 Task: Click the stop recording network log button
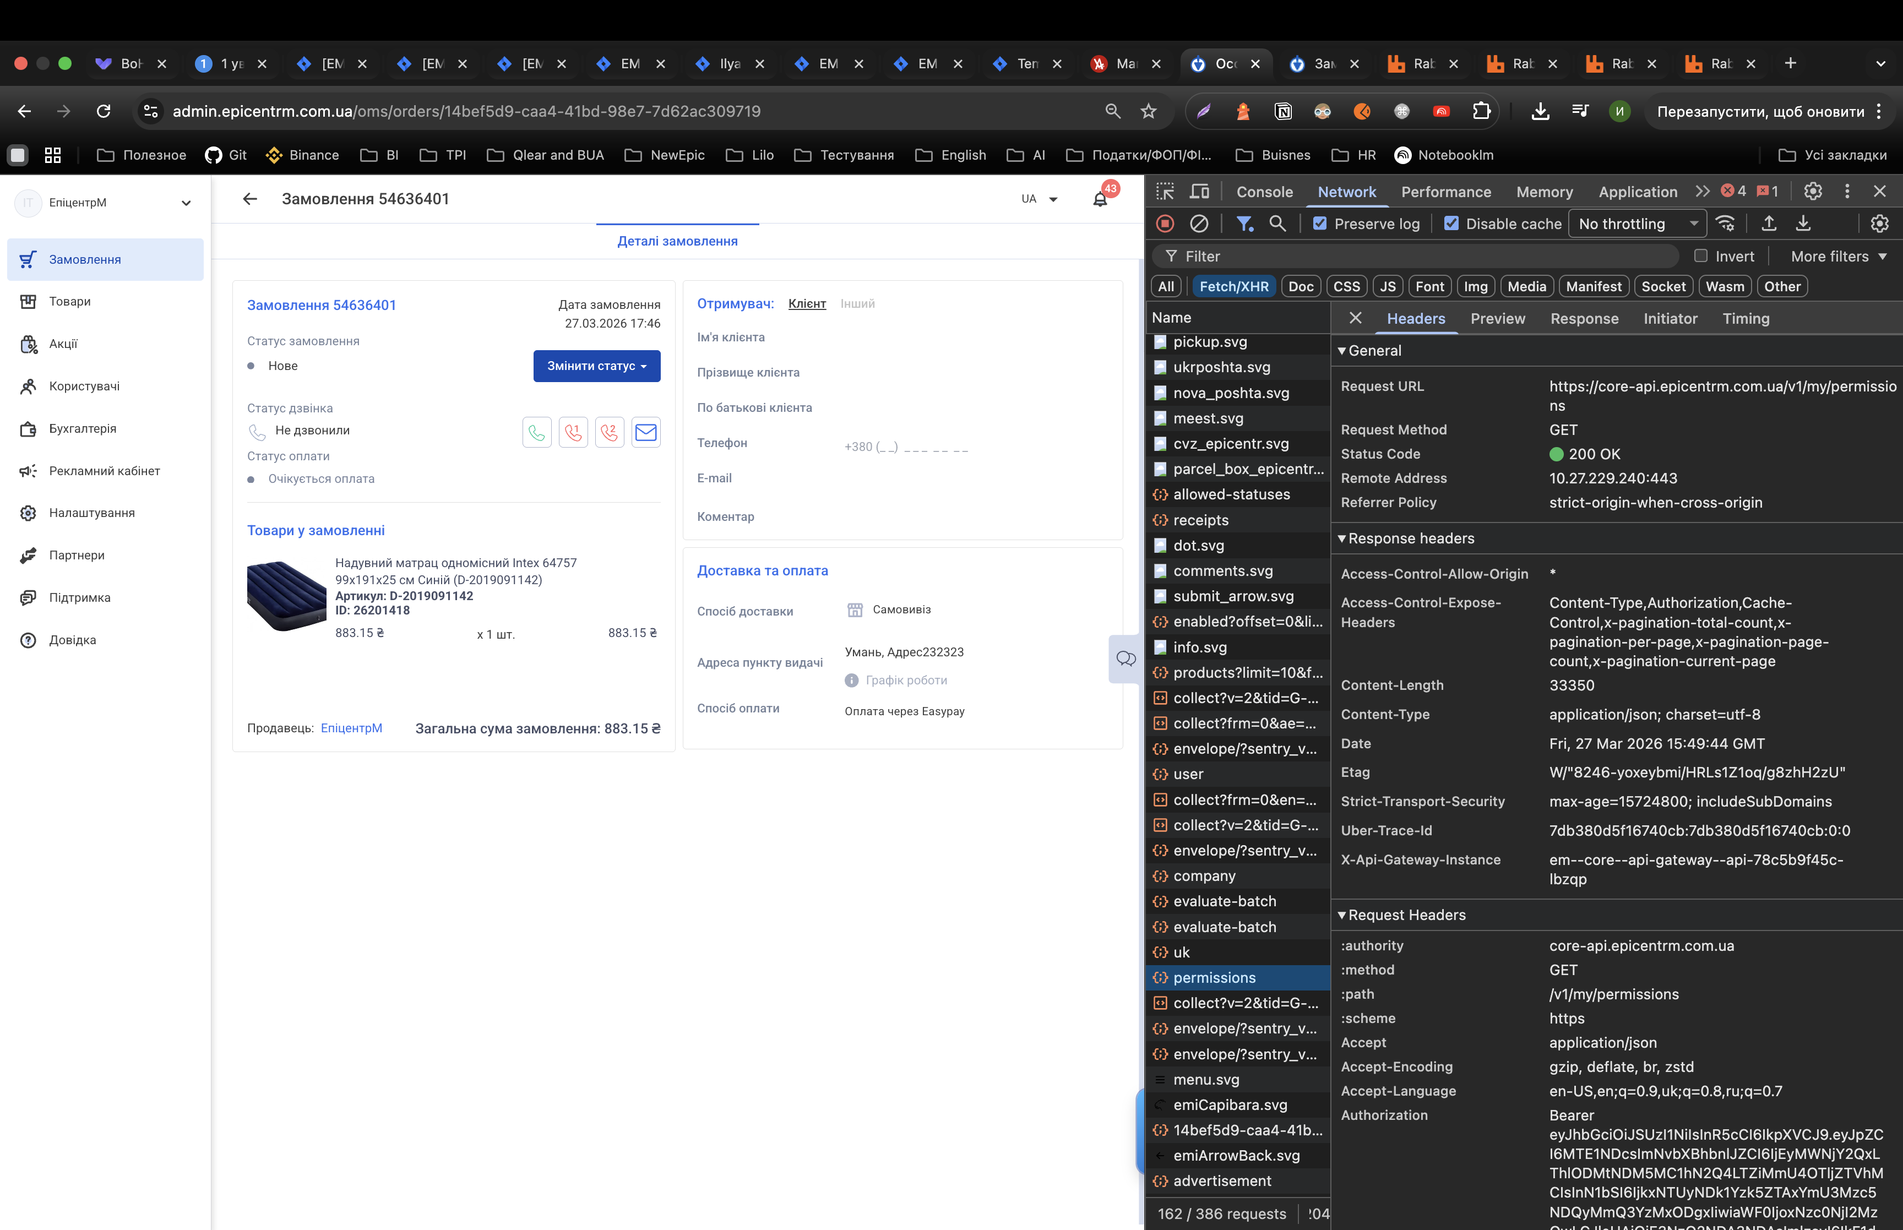click(x=1165, y=224)
